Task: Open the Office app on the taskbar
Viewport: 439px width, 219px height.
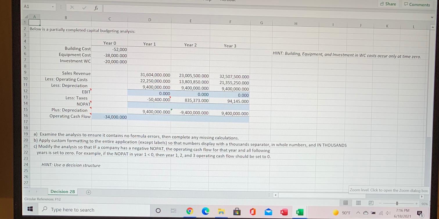Action: coord(253,212)
